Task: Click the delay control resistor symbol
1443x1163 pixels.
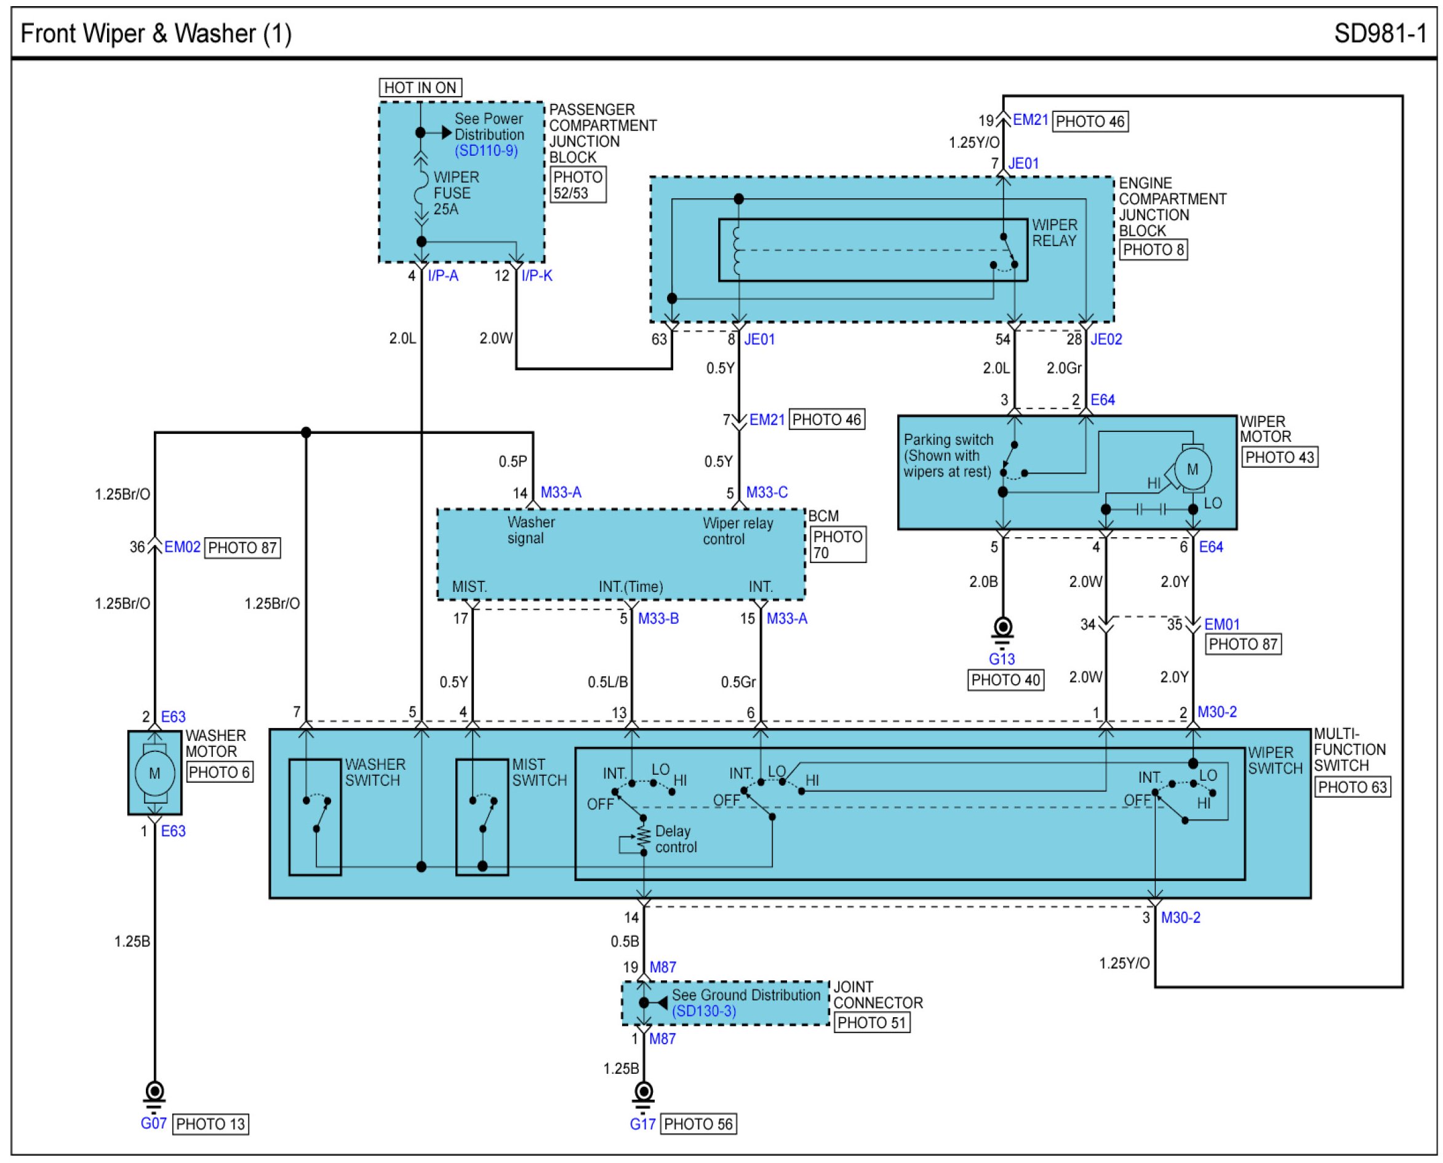Action: click(643, 837)
